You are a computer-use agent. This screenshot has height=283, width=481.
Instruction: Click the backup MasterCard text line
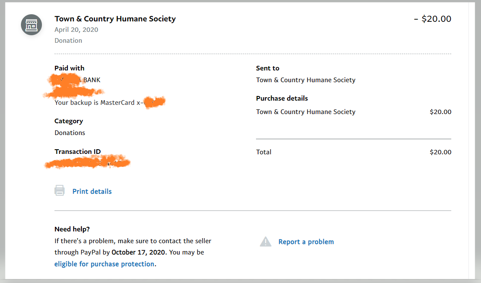pos(98,103)
